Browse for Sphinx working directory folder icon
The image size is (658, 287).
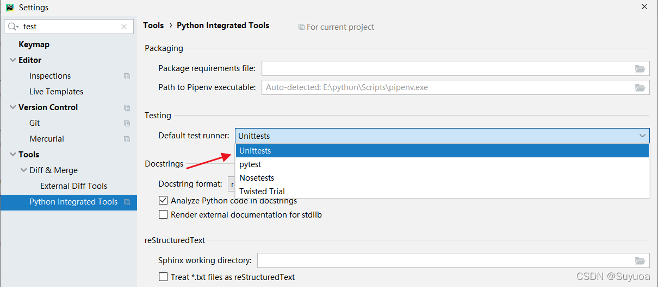640,260
